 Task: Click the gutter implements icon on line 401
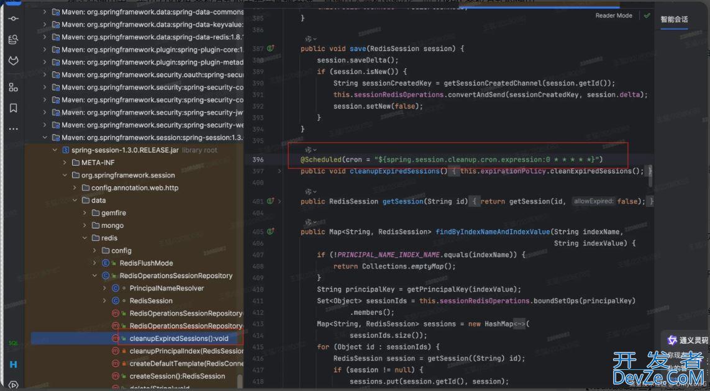(270, 201)
